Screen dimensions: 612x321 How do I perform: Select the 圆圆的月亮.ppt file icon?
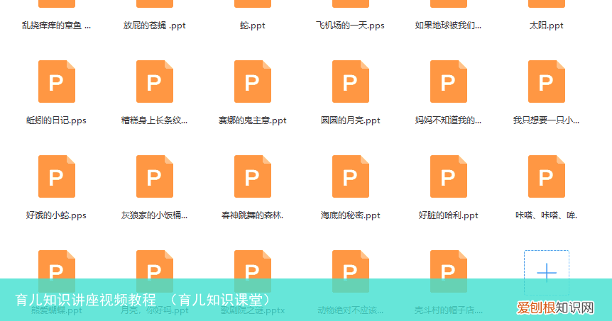(351, 81)
